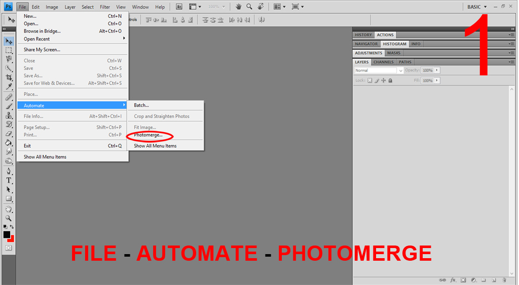Screen dimensions: 519x285
Task: Add a layer mask
Action: click(463, 280)
